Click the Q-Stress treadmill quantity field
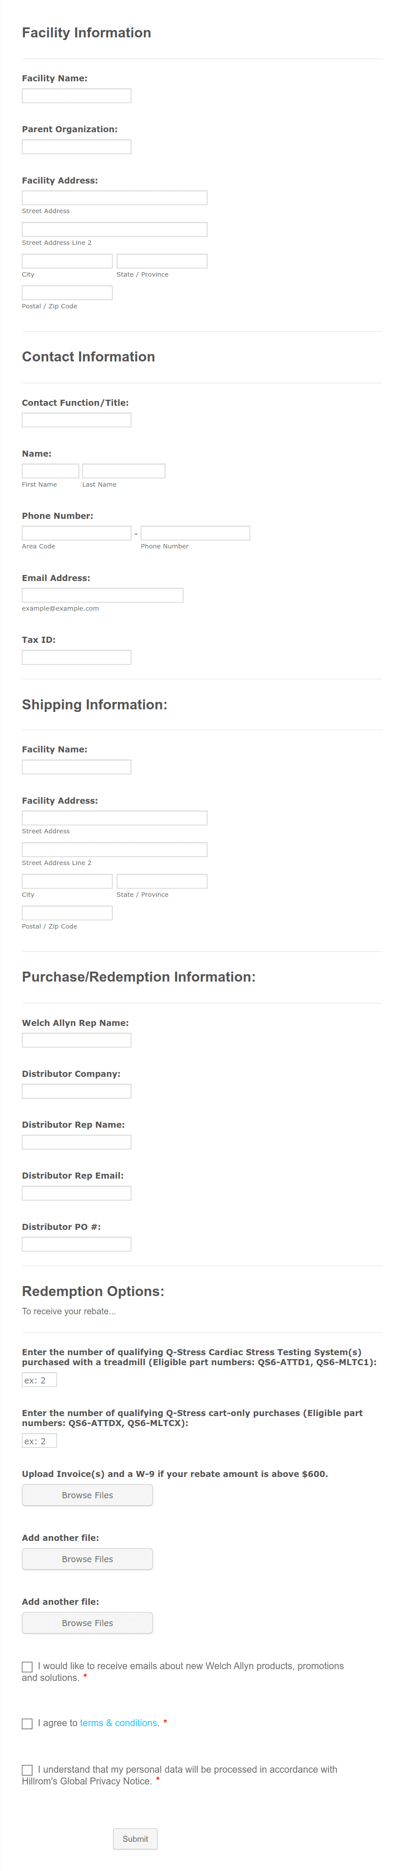The height and width of the screenshot is (1871, 404). click(39, 1379)
